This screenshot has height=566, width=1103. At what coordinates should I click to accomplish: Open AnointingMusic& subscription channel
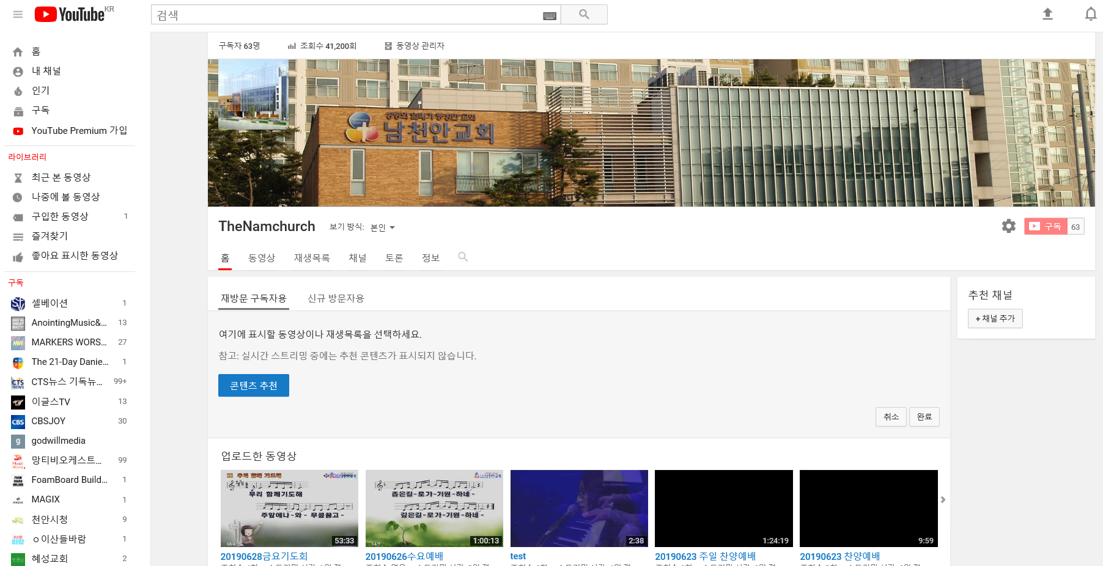point(70,323)
